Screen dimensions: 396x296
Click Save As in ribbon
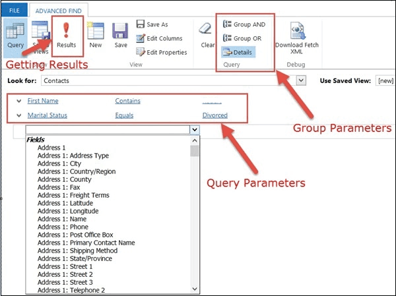(154, 24)
